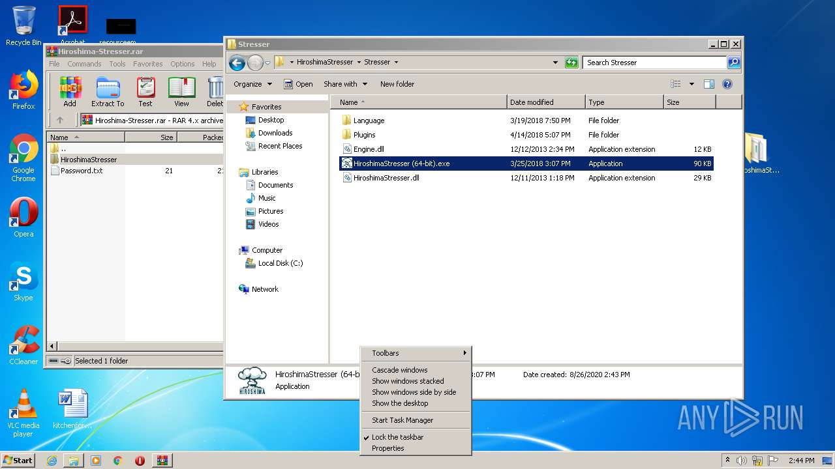Open the kitchenfor Word document icon

click(x=72, y=409)
